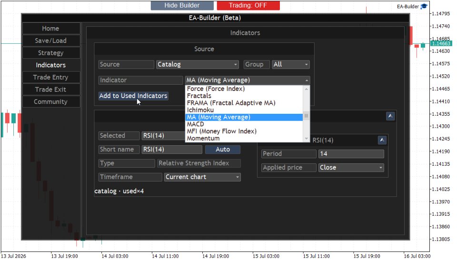Image resolution: width=457 pixels, height=261 pixels.
Task: Toggle the Trading: OFF button
Action: coord(248,5)
